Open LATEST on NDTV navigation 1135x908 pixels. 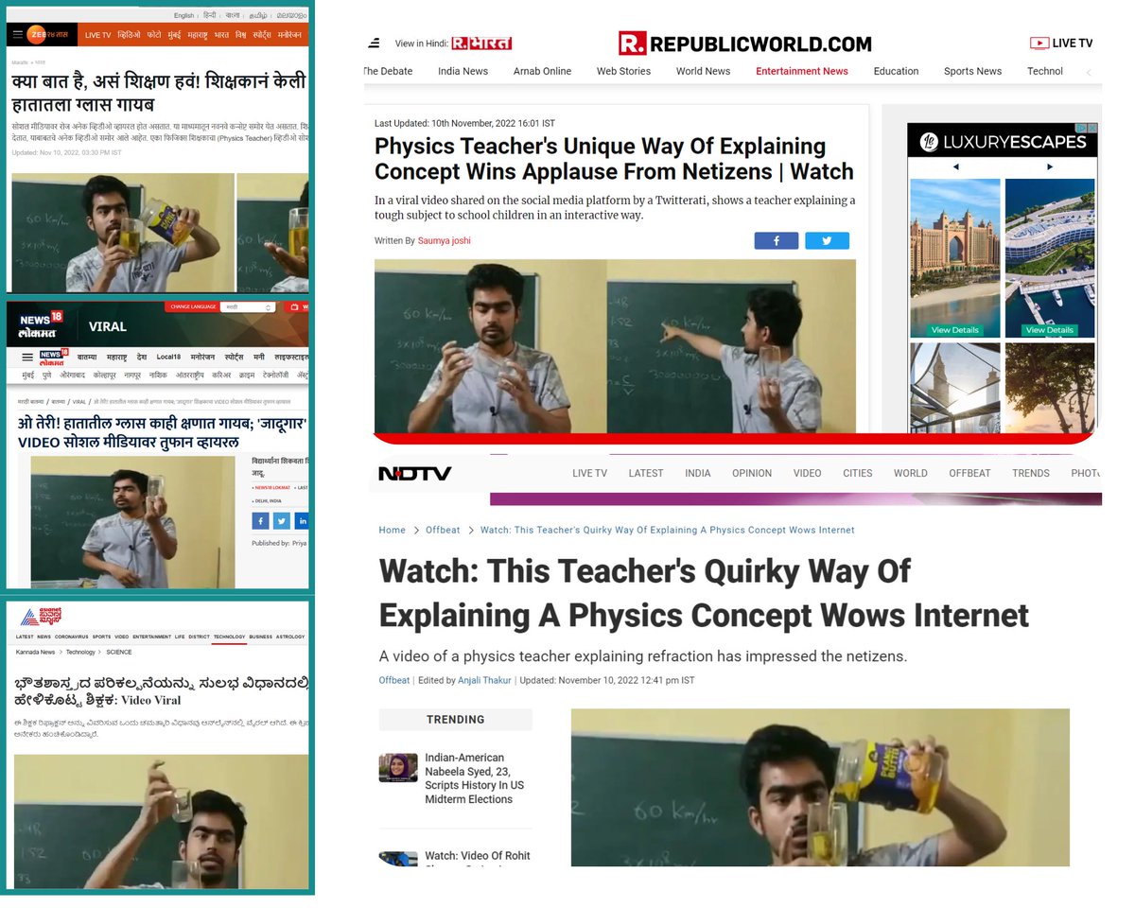(646, 473)
